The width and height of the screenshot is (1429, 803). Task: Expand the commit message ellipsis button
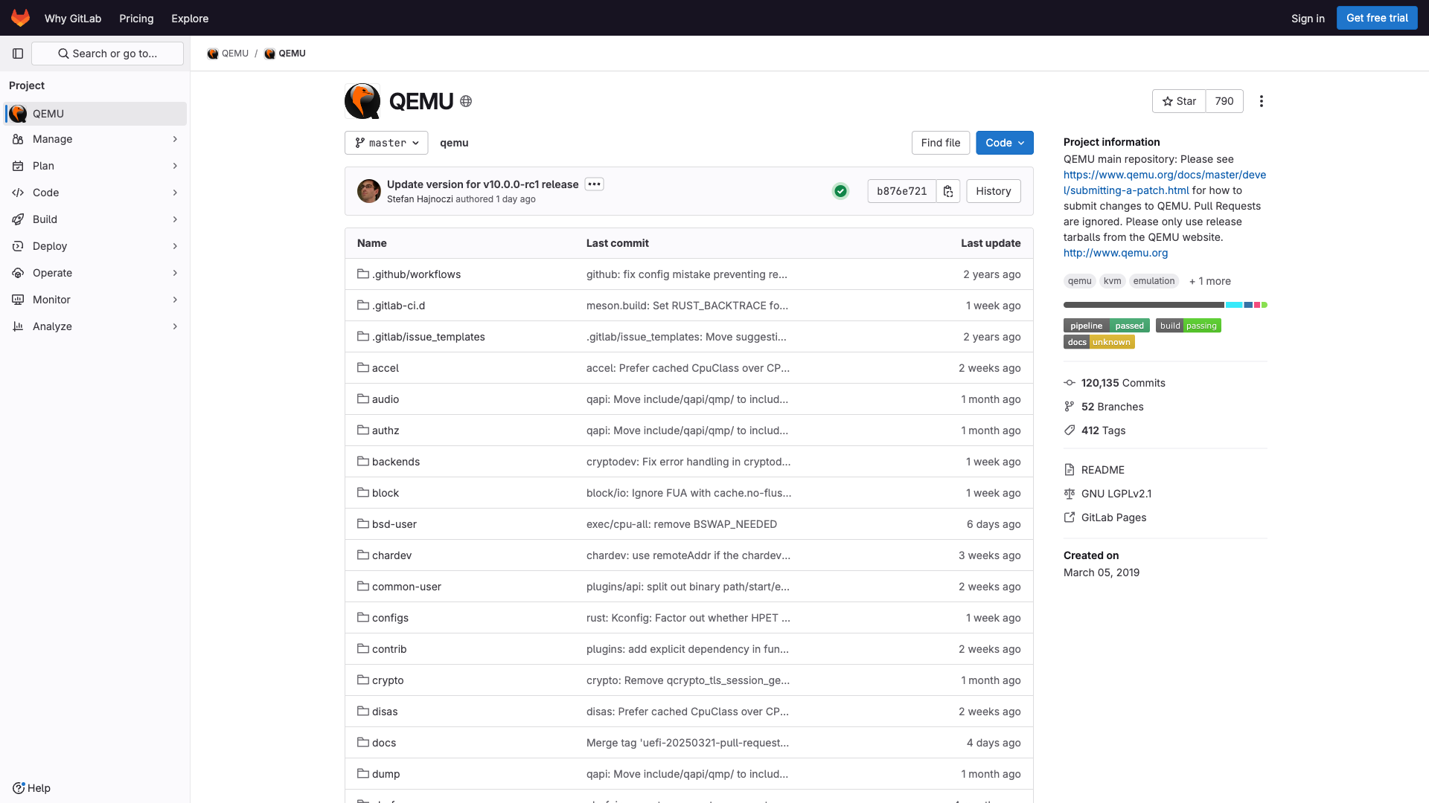(594, 184)
